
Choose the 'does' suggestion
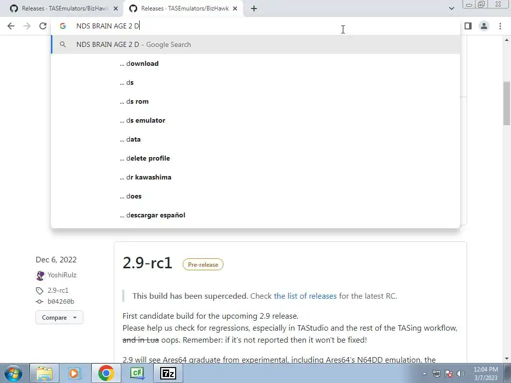coord(256,196)
